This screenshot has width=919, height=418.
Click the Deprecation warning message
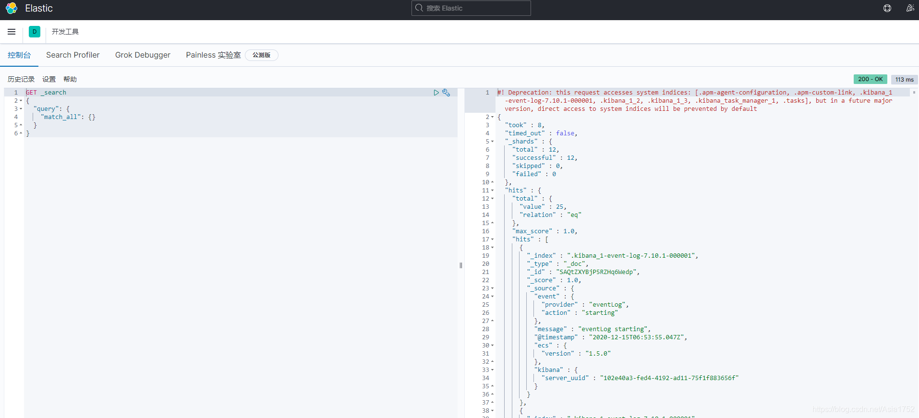pos(695,101)
